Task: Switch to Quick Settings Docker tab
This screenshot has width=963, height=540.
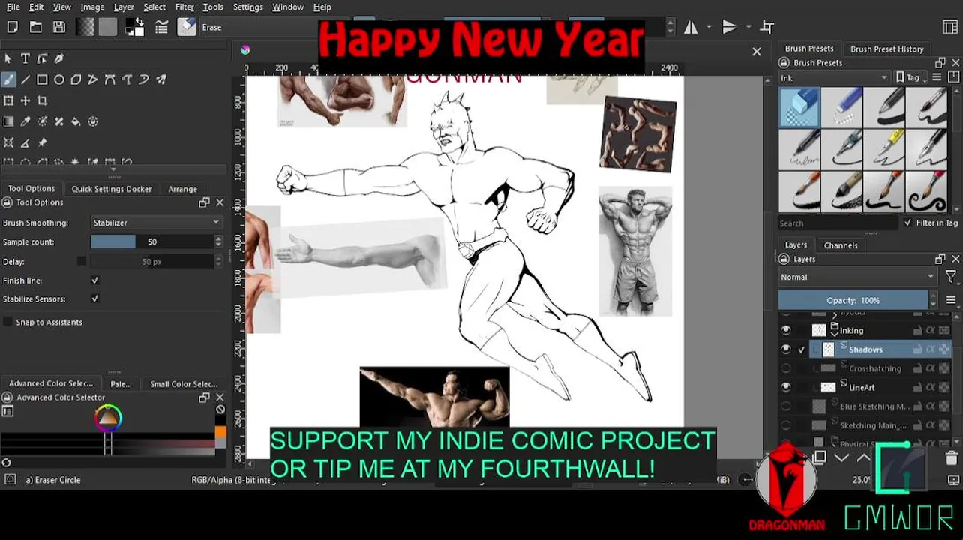Action: (112, 189)
